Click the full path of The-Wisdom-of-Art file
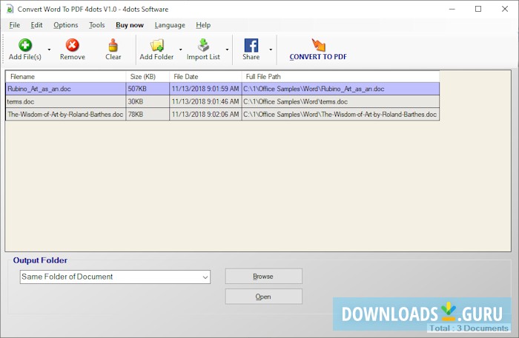 (x=340, y=114)
